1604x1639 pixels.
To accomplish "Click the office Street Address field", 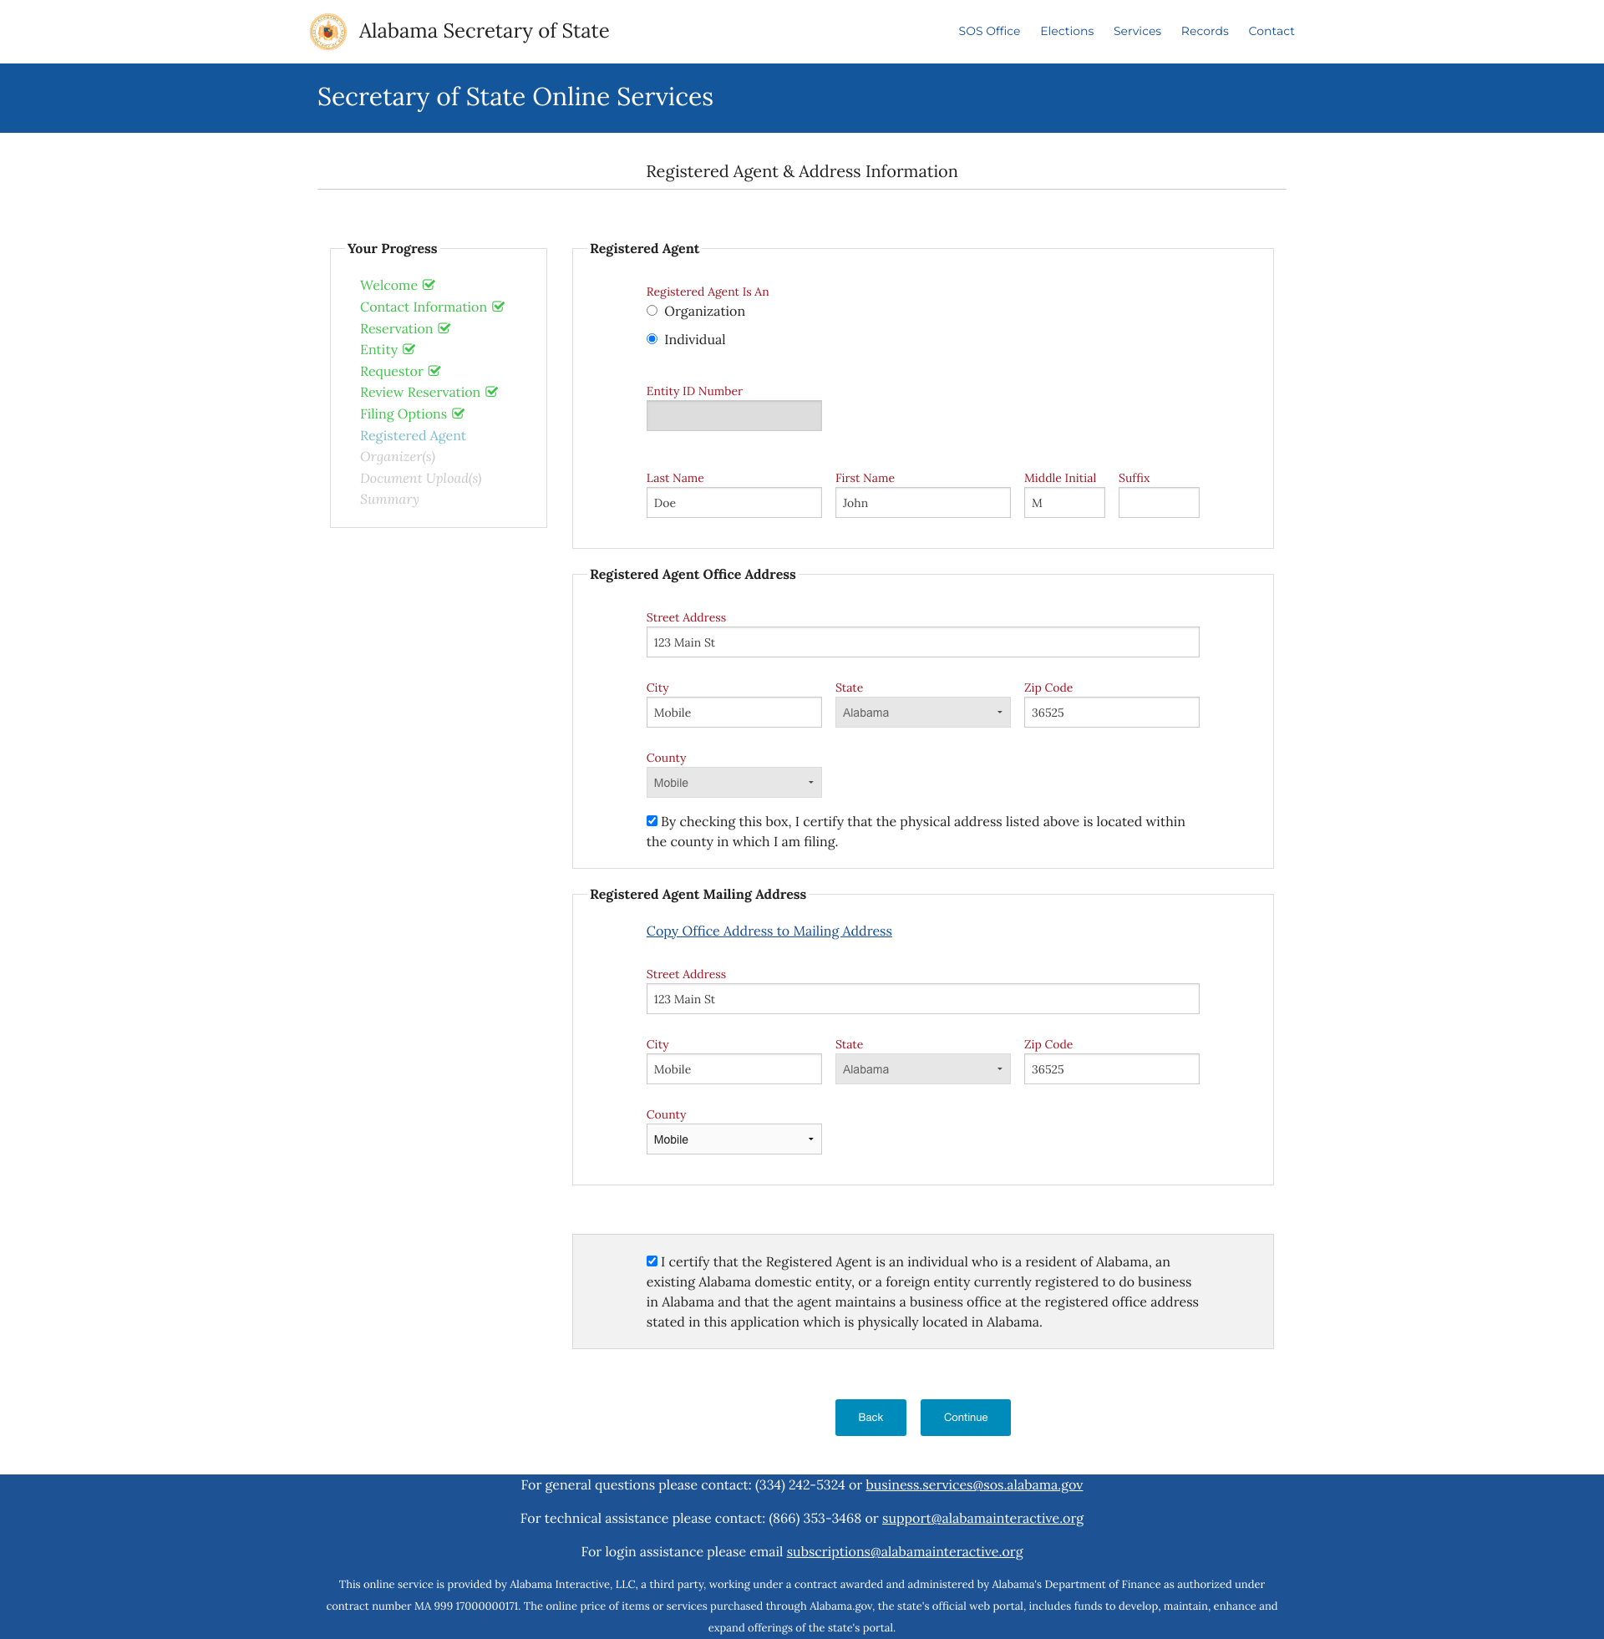I will pyautogui.click(x=922, y=642).
